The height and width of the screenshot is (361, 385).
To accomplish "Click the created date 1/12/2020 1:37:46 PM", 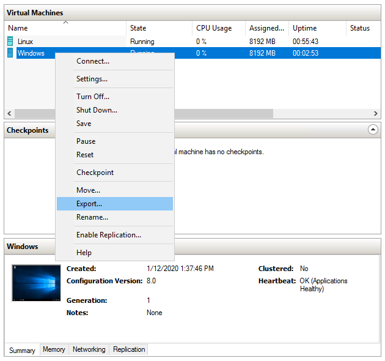I will [180, 268].
